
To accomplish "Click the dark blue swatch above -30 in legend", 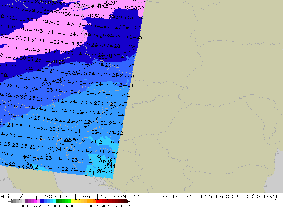I will pos(42,201).
